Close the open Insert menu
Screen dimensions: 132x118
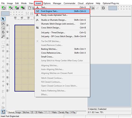pyautogui.click(x=38, y=3)
